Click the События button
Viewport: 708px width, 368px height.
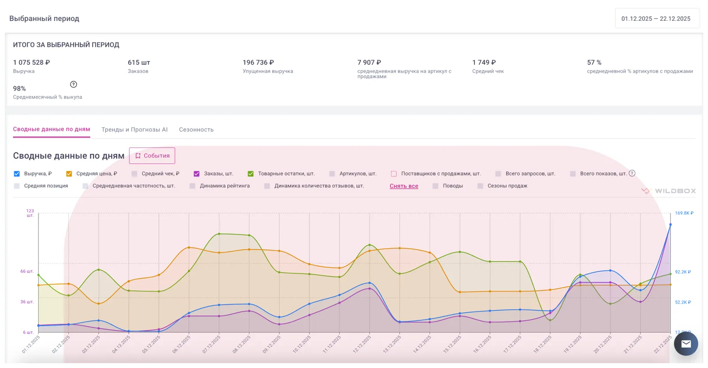click(x=152, y=156)
